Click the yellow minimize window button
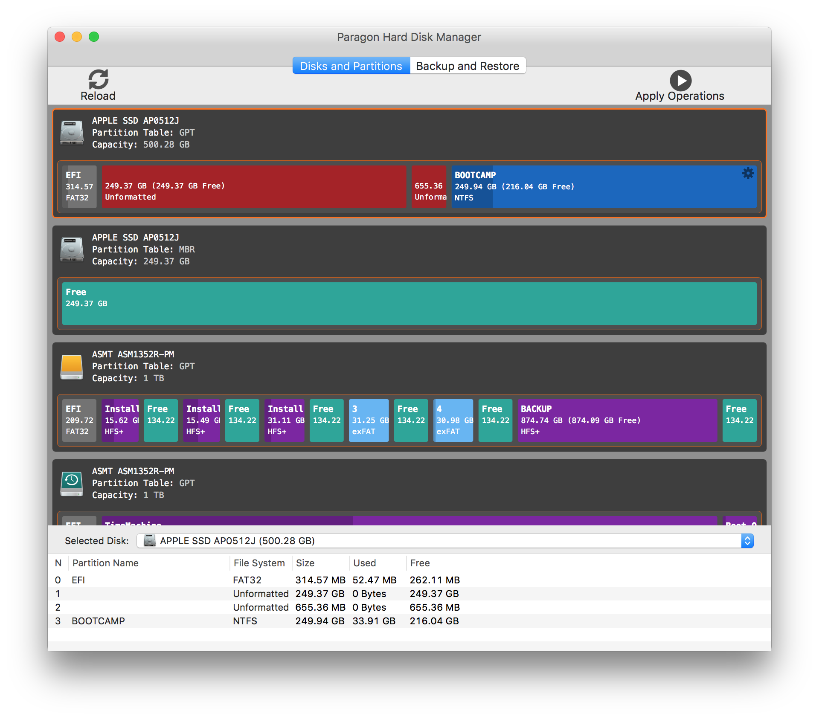The height and width of the screenshot is (719, 819). click(x=77, y=37)
